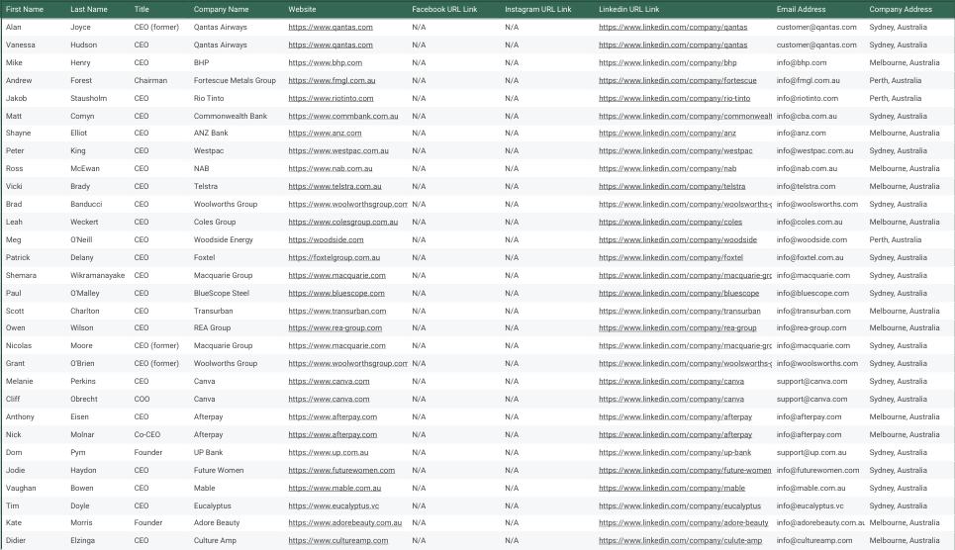This screenshot has width=955, height=550.
Task: Select last name Elzinga cell
Action: click(x=82, y=540)
